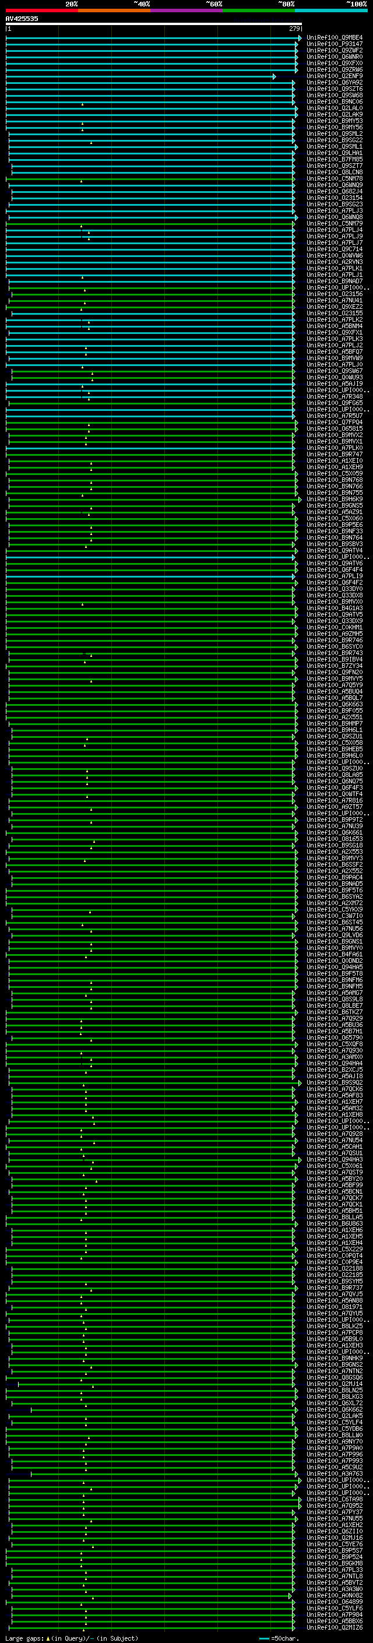Click the Large gaps legend text
This screenshot has width=373, height=1643.
pos(72,1638)
